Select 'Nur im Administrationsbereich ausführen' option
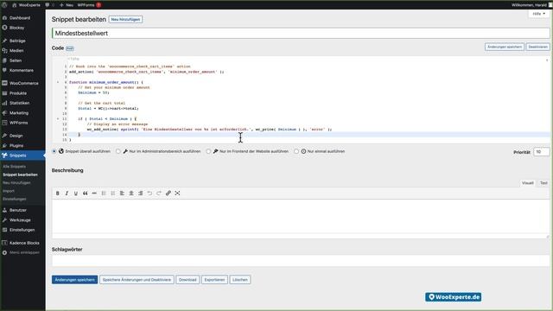 pyautogui.click(x=118, y=151)
